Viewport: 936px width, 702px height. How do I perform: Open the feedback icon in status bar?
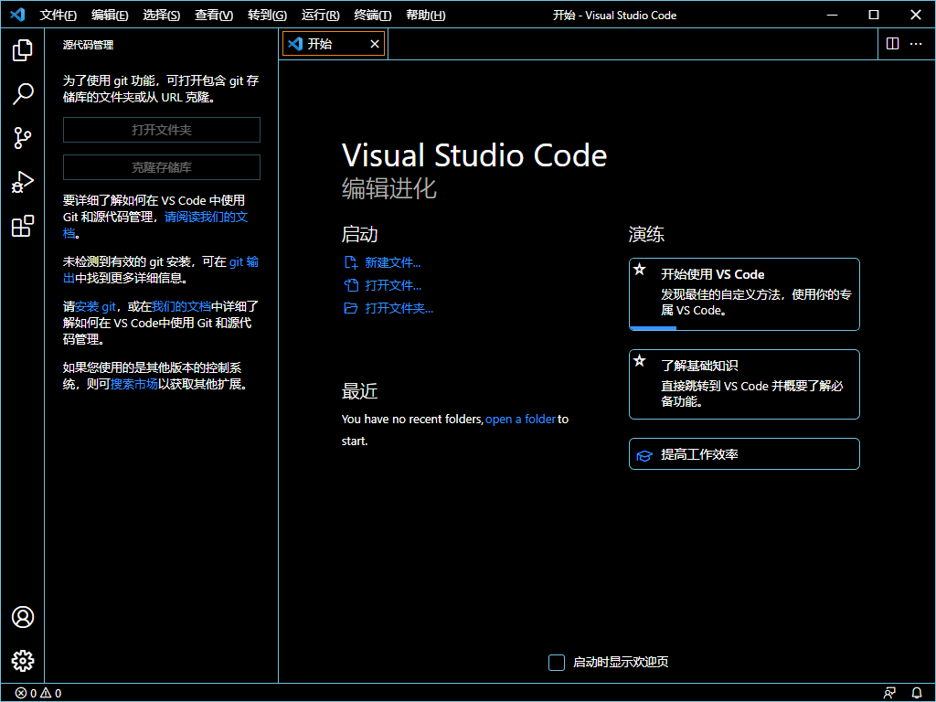889,693
